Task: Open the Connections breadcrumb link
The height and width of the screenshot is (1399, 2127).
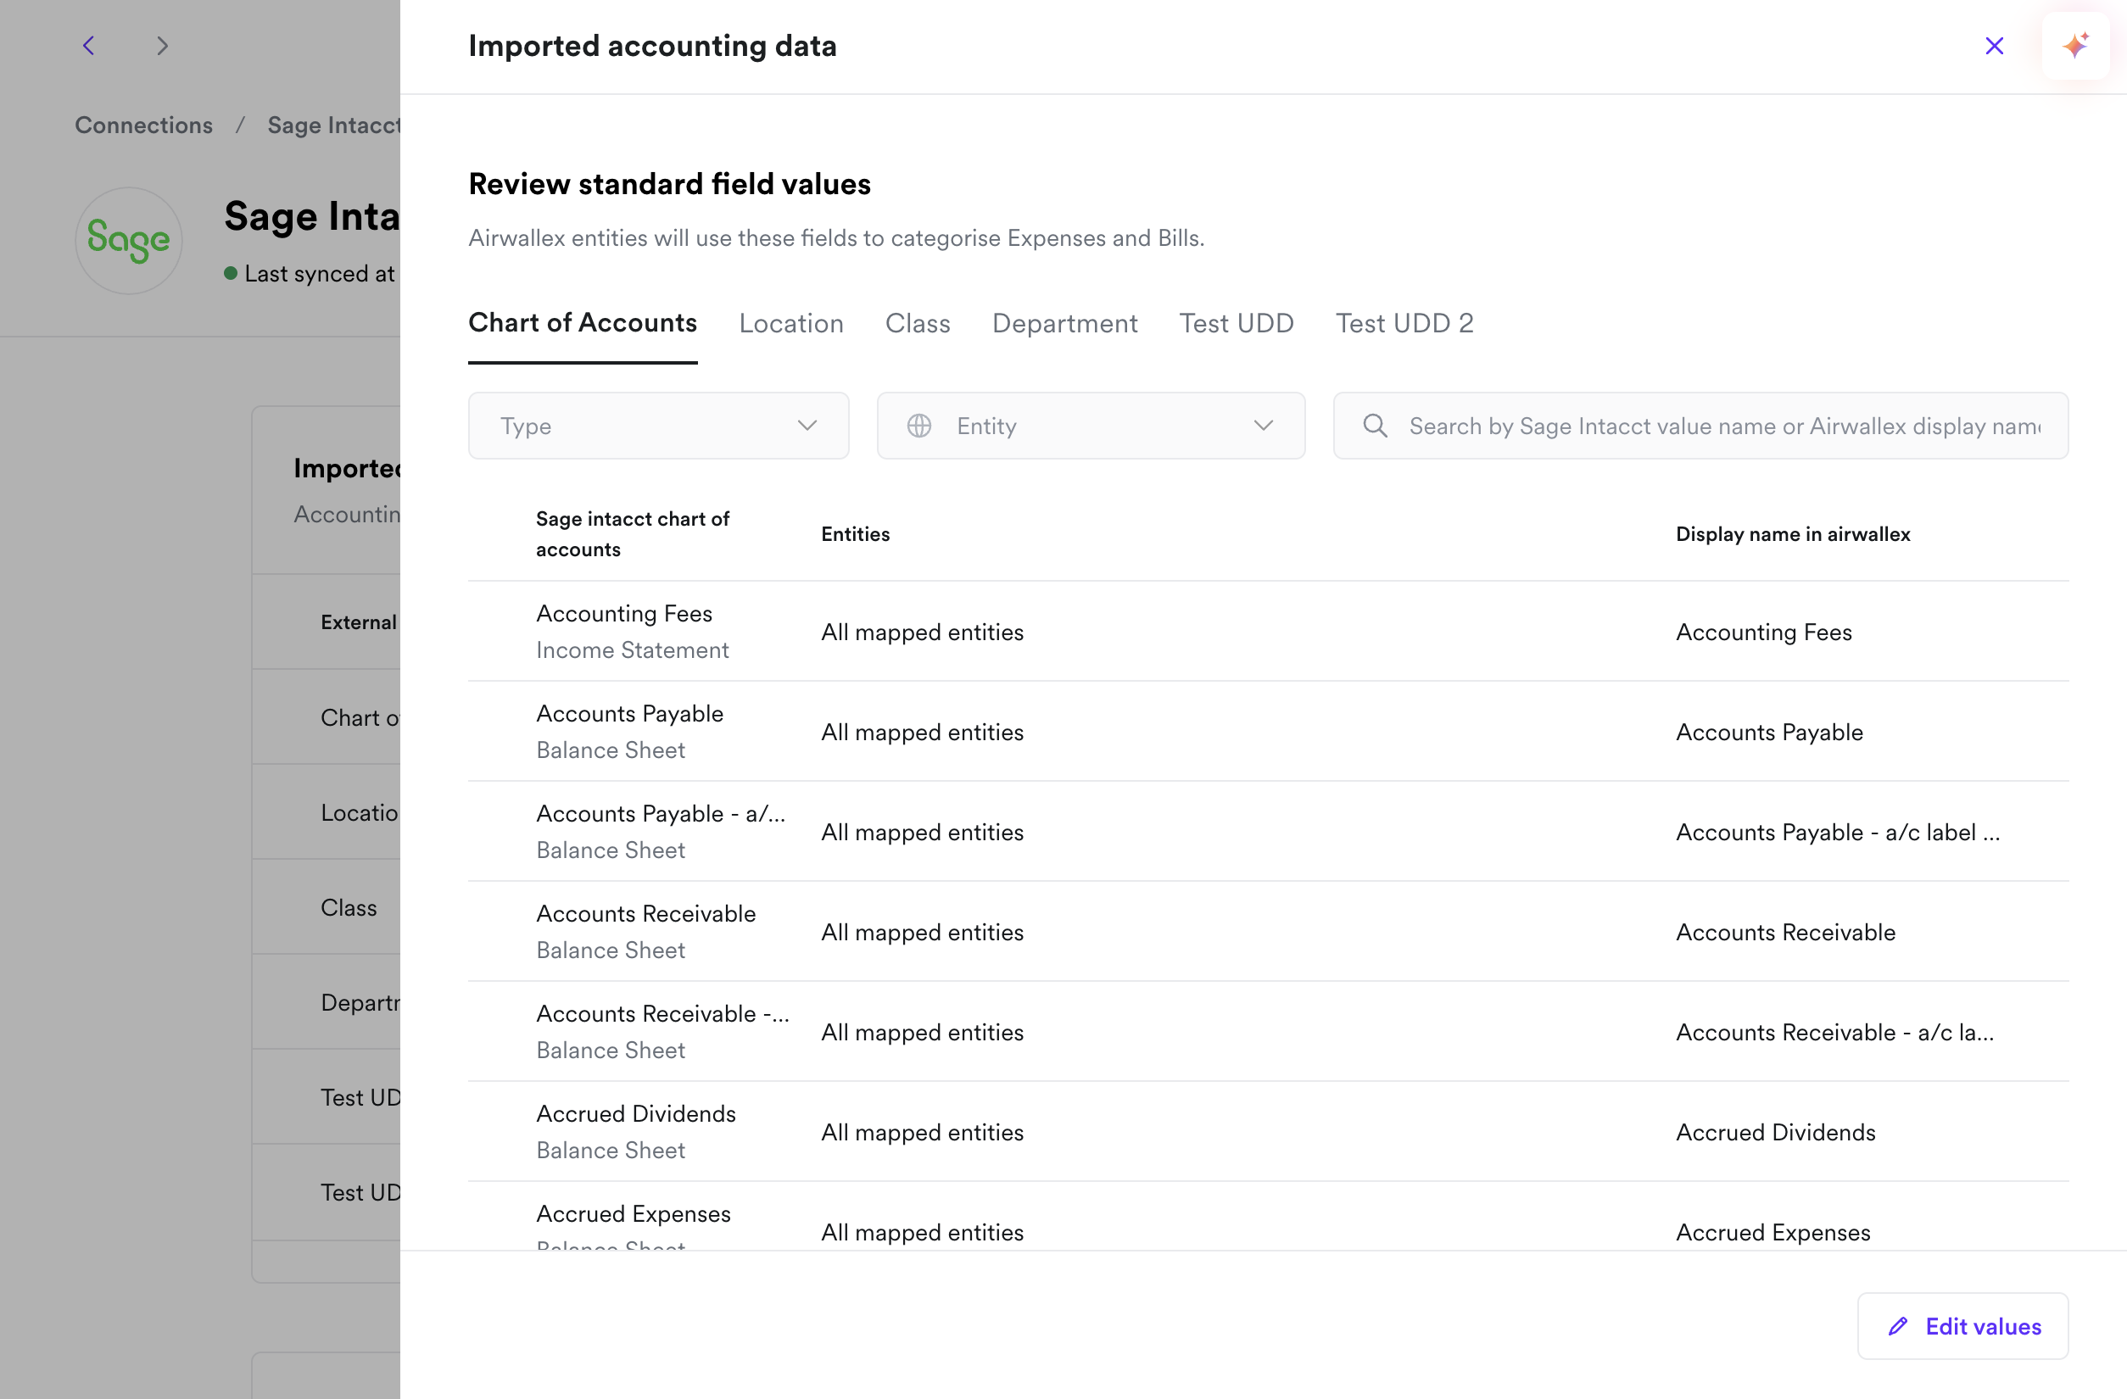Action: click(144, 125)
